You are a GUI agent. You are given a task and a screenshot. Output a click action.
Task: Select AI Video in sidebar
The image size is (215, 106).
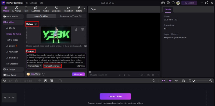click(13, 22)
